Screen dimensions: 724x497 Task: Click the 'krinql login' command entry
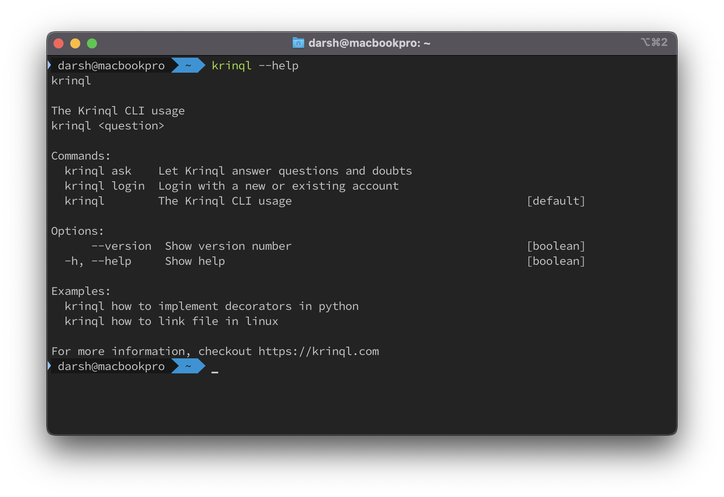[105, 186]
